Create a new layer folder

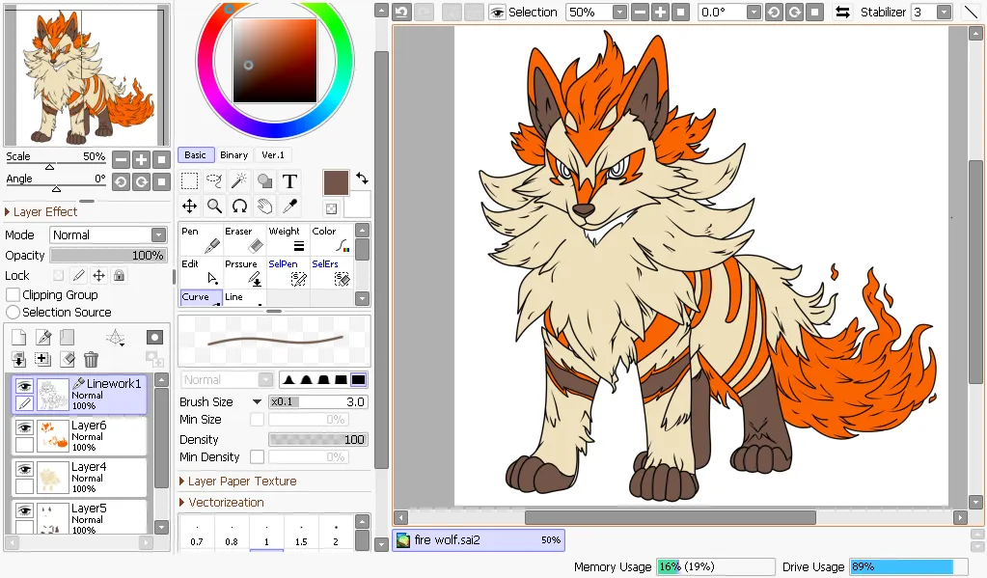[x=68, y=338]
